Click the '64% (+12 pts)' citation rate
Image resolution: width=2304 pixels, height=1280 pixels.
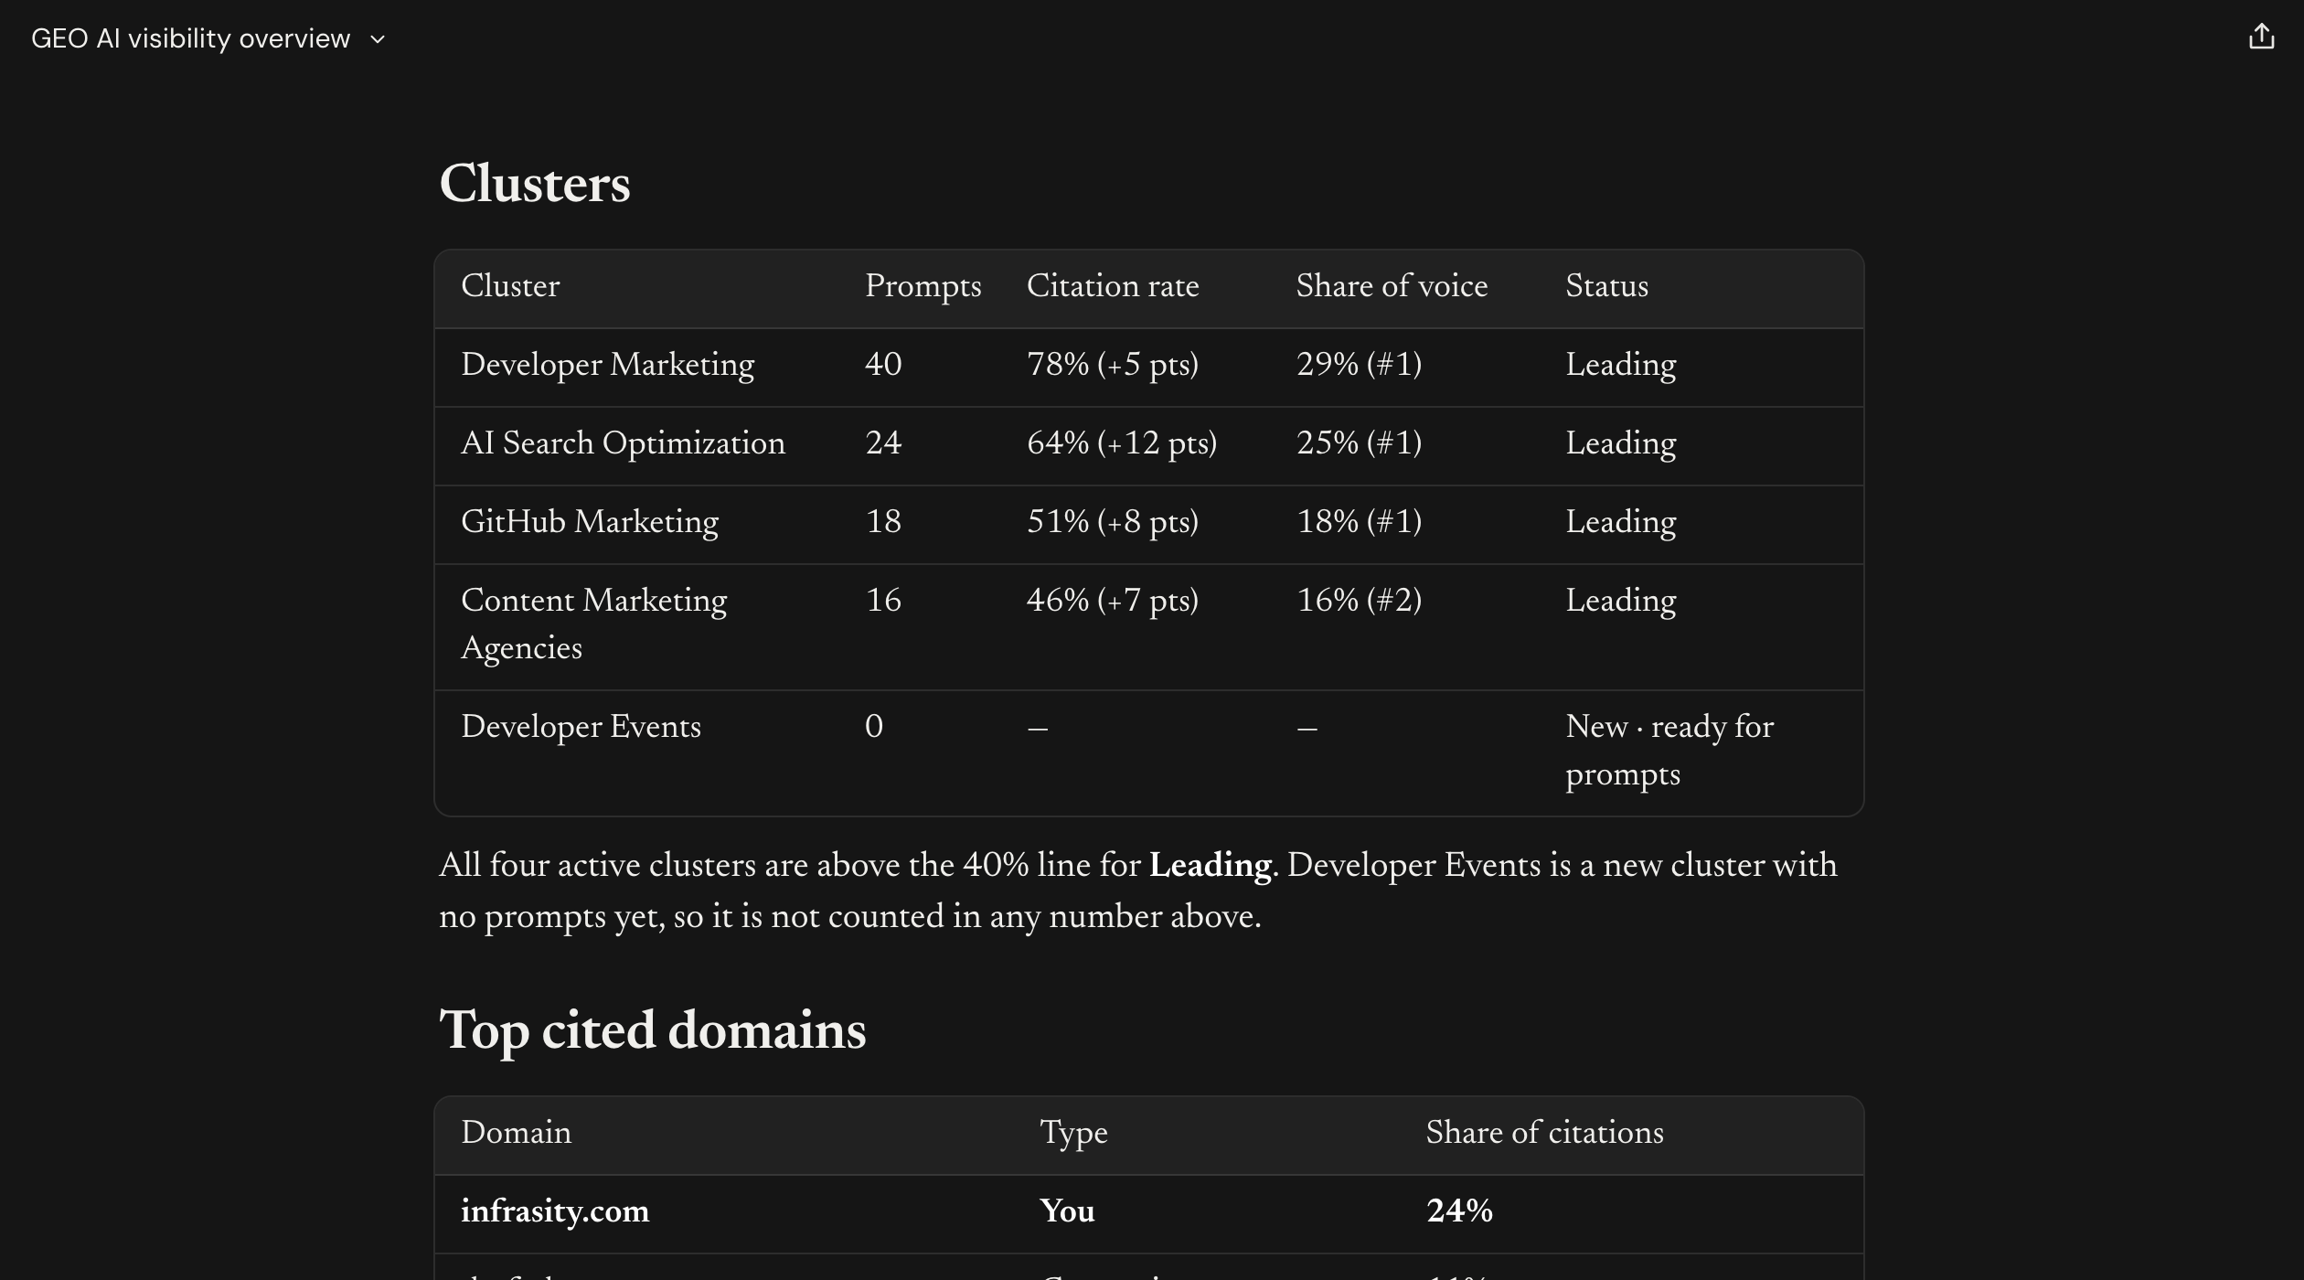(1122, 444)
